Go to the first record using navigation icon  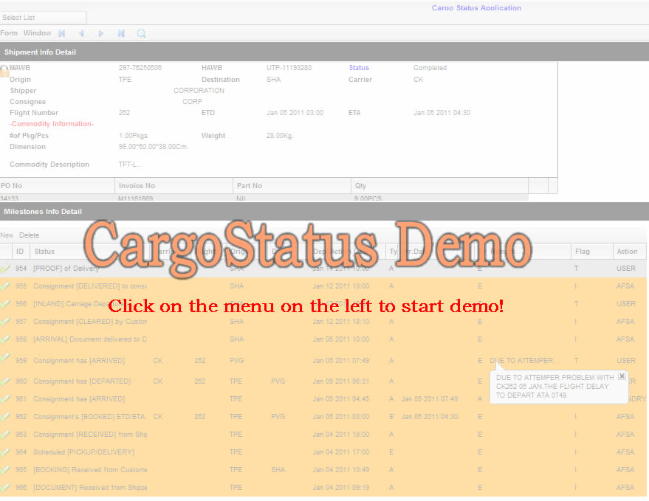tap(62, 33)
